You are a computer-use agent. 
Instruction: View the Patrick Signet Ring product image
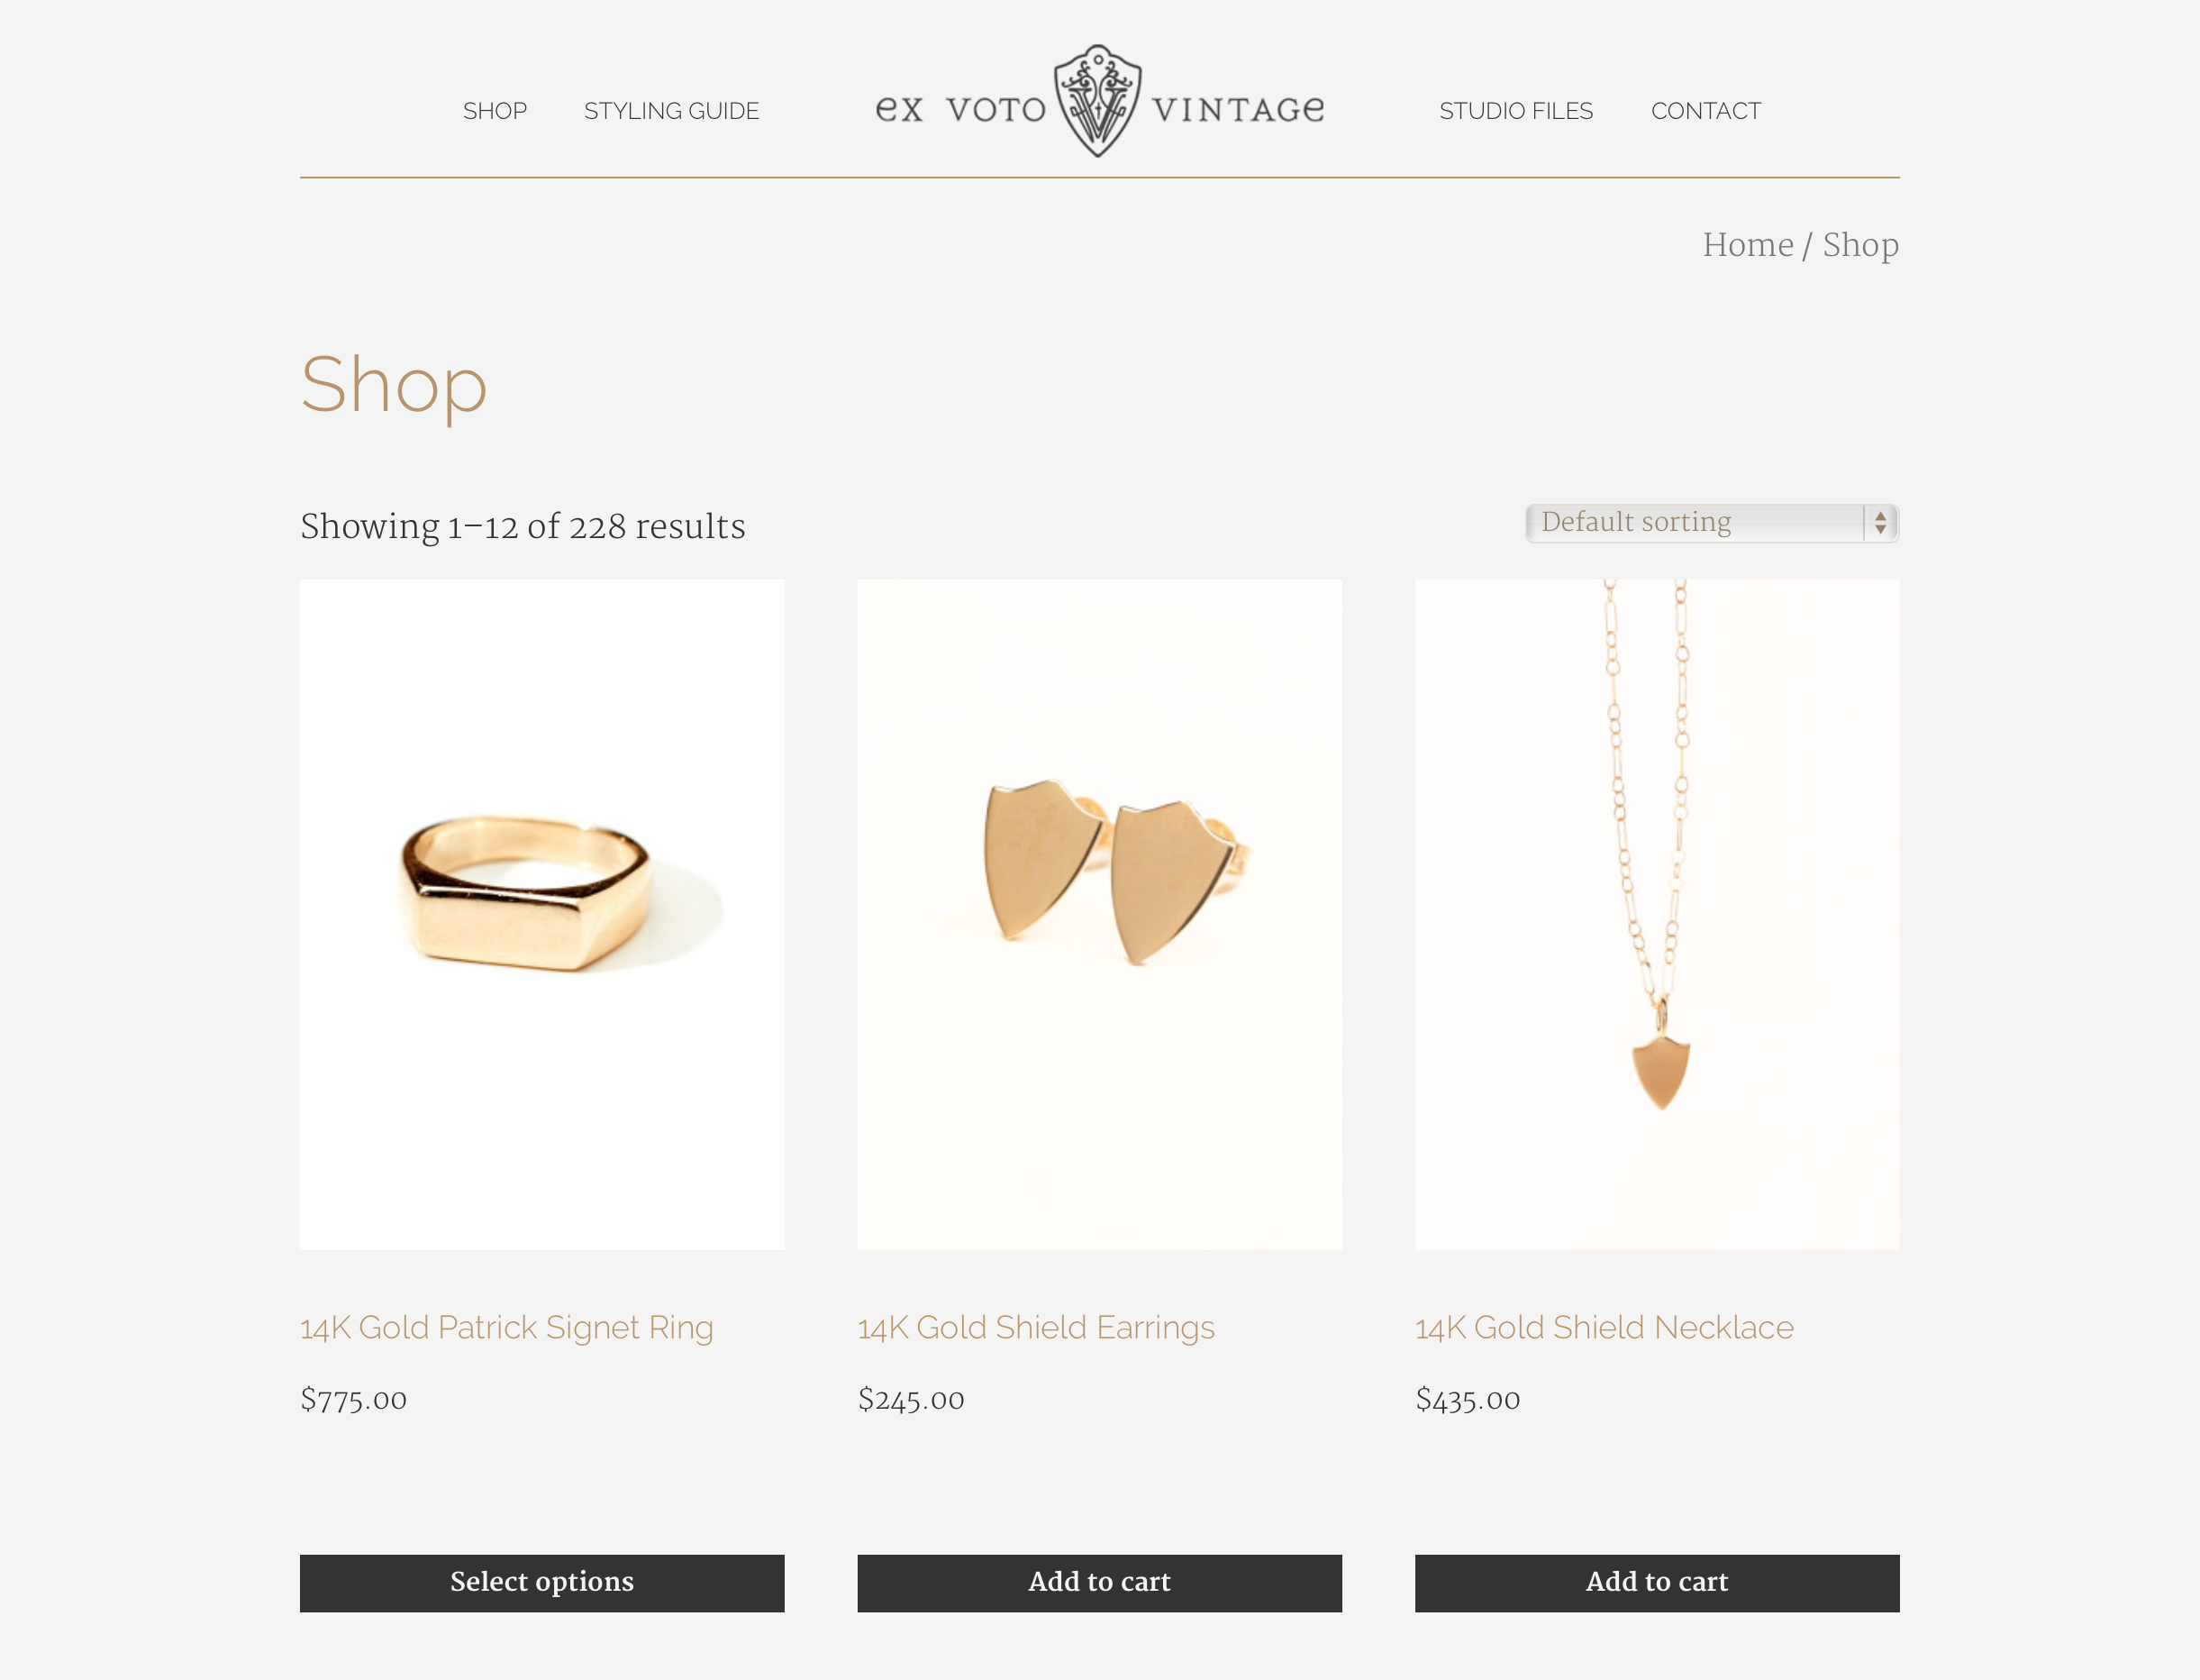click(541, 914)
